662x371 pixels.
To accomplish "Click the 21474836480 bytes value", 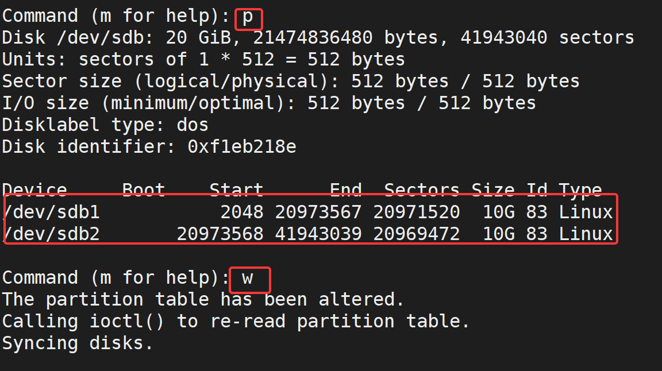I will click(345, 37).
